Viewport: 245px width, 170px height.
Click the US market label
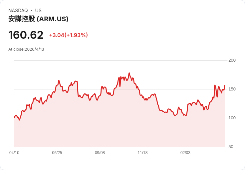pyautogui.click(x=38, y=11)
